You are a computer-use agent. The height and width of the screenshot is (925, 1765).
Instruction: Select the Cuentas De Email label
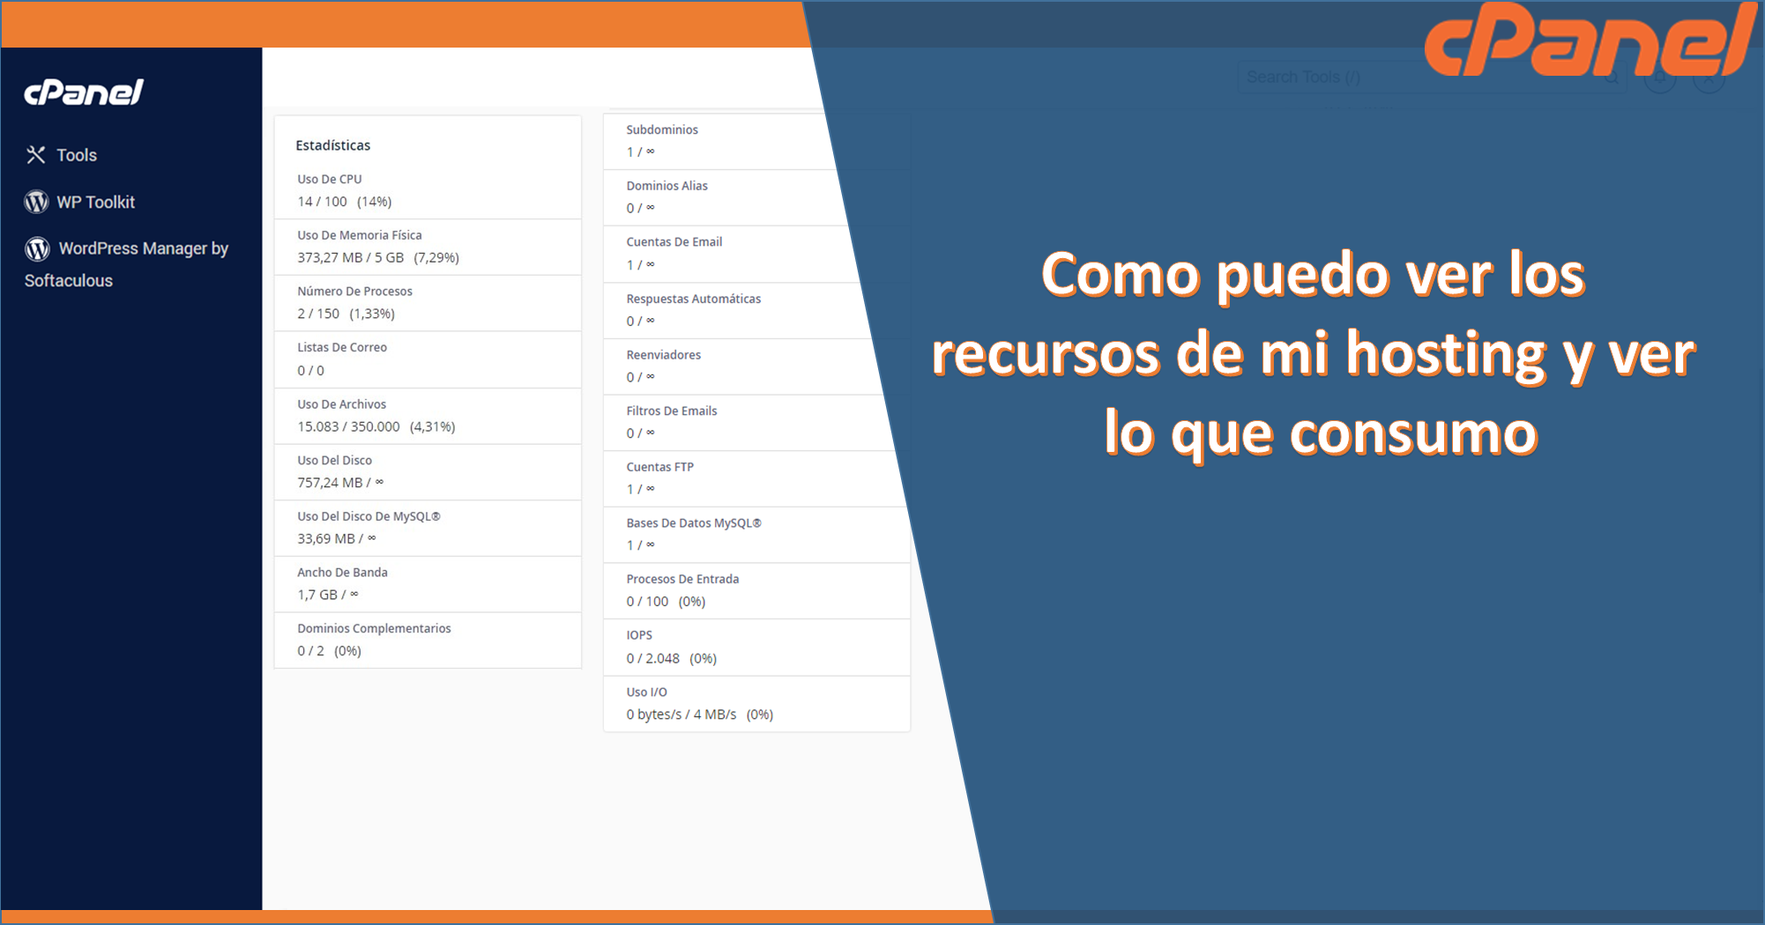pos(674,242)
